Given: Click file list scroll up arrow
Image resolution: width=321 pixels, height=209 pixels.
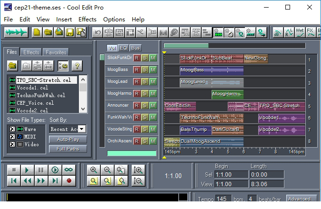Looking at the screenshot, I should pyautogui.click(x=83, y=80).
